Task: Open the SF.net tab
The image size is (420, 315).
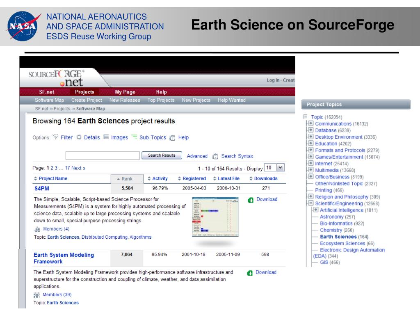Action: tap(47, 92)
